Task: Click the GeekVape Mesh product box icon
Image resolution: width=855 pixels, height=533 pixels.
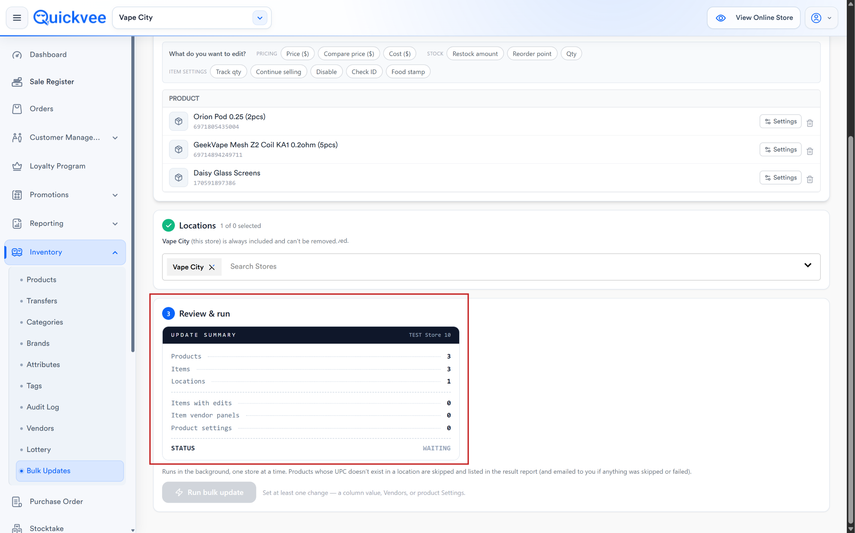Action: click(179, 149)
